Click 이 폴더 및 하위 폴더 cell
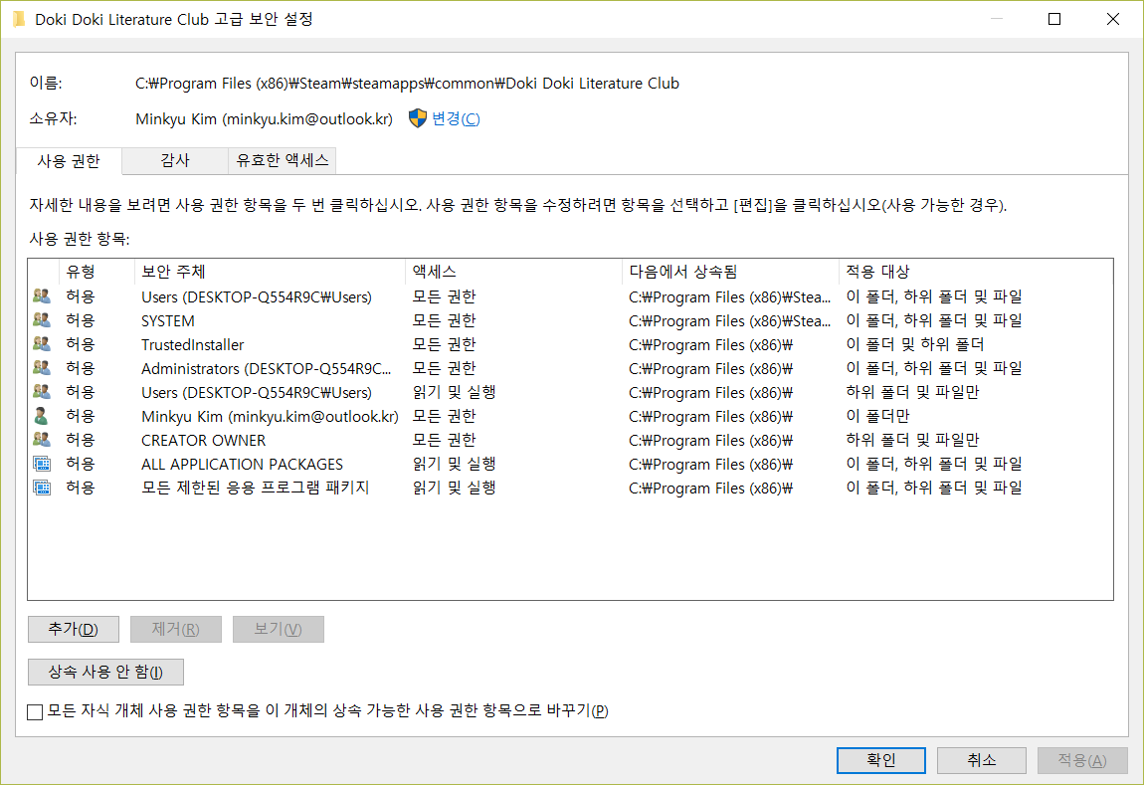 (x=915, y=344)
